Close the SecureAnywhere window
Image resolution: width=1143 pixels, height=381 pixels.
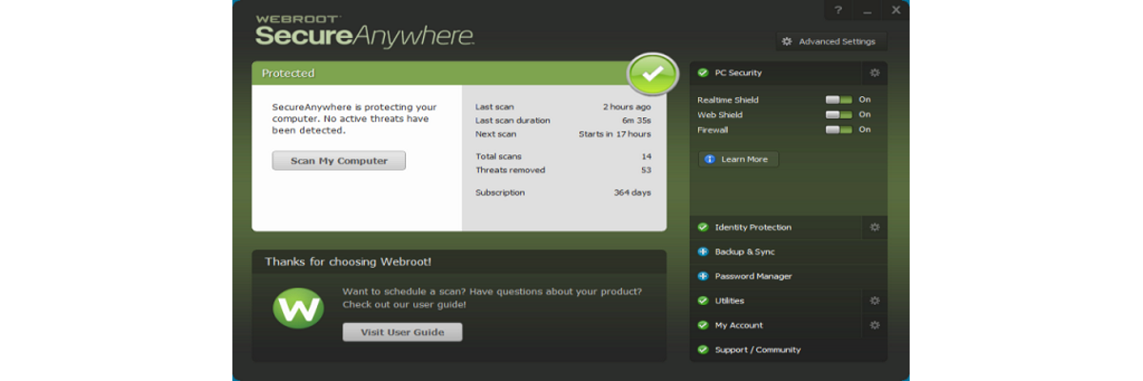(x=895, y=10)
